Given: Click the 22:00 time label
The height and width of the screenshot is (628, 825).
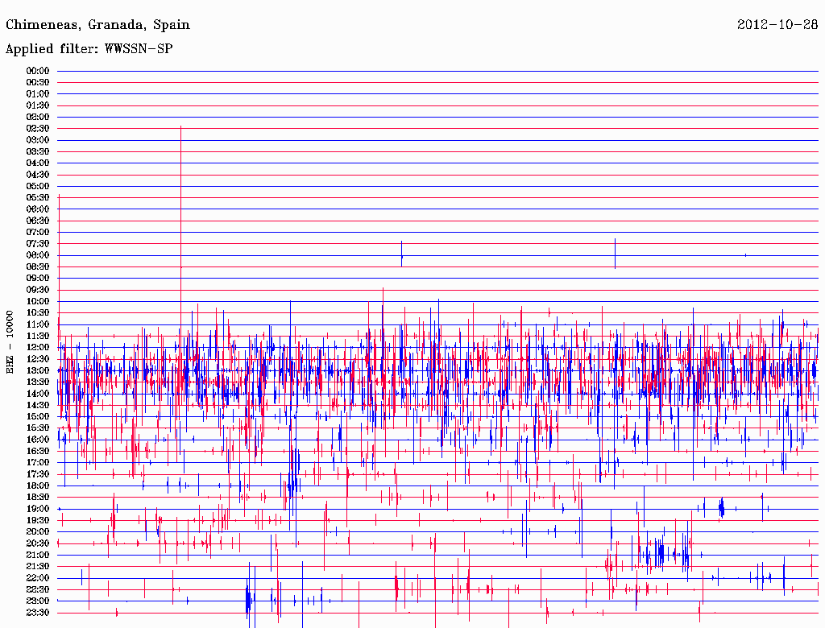Looking at the screenshot, I should (38, 577).
